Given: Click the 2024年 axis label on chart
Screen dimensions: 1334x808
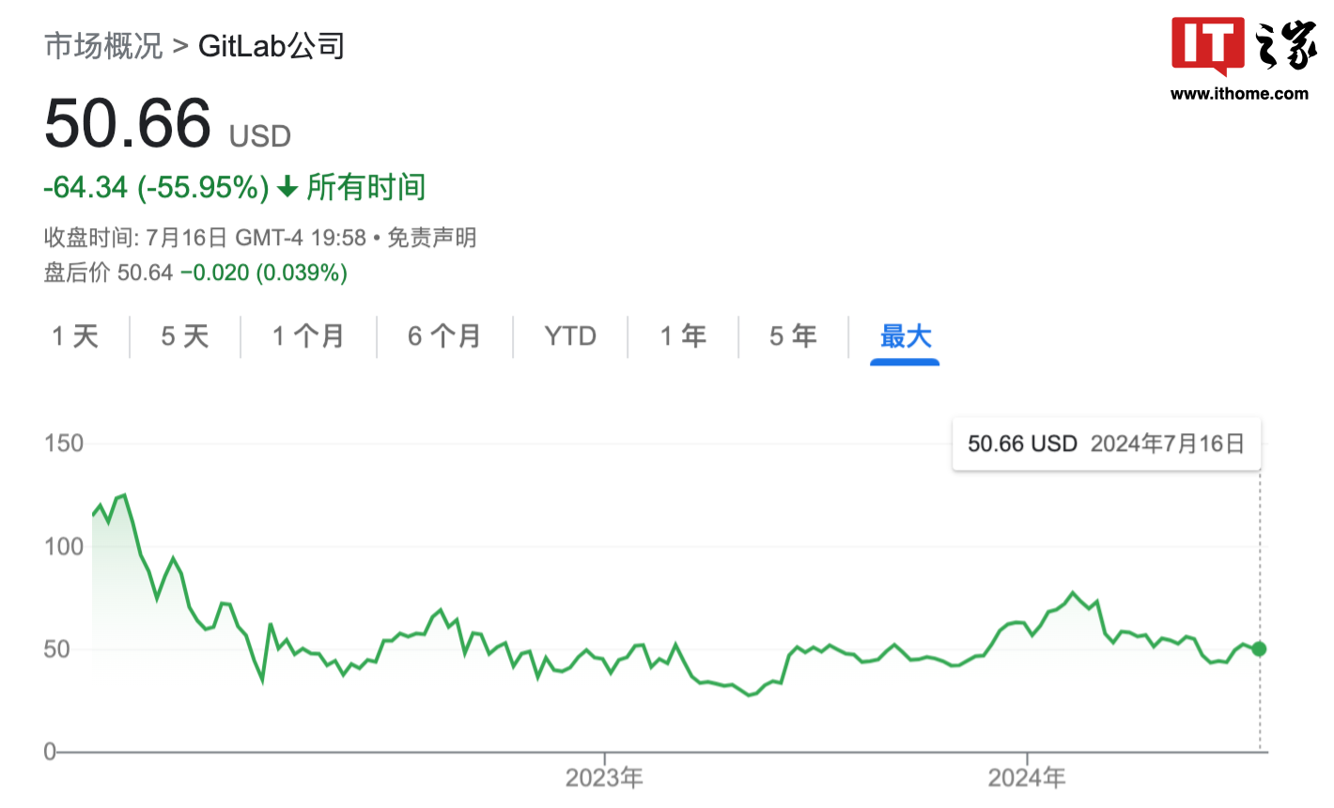Looking at the screenshot, I should coord(1027,778).
